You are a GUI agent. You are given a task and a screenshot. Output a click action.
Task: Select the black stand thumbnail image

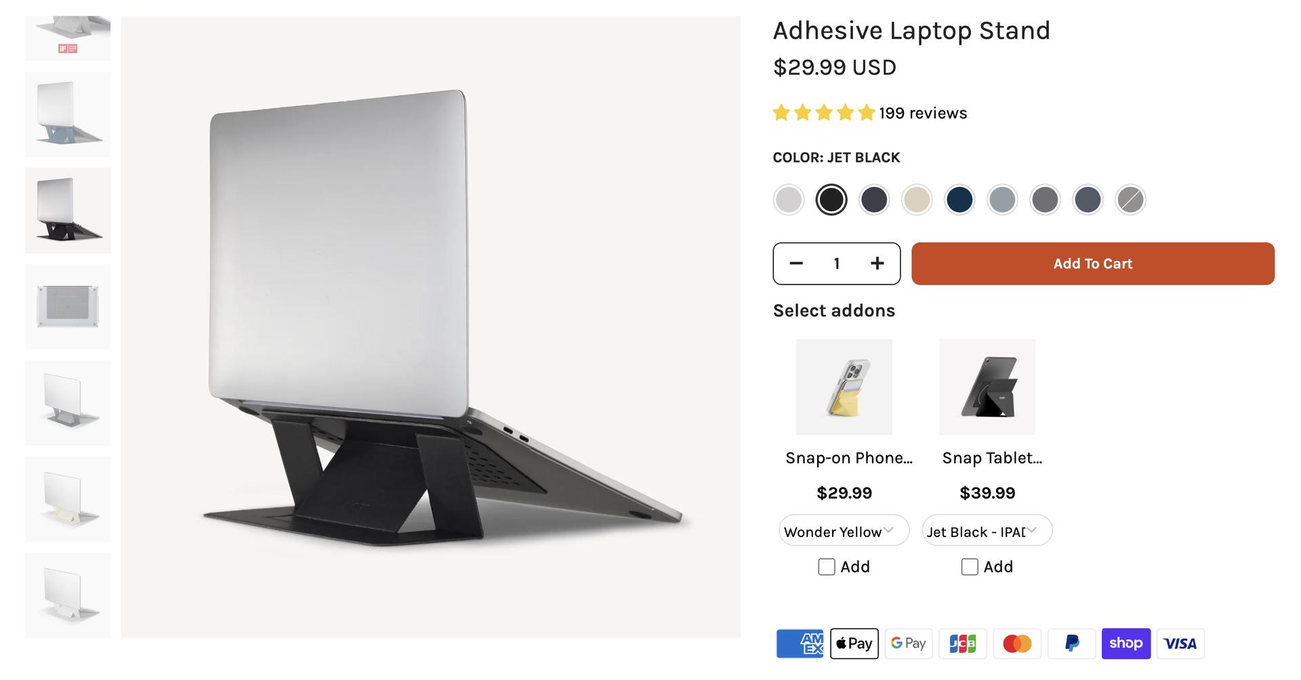coord(68,211)
